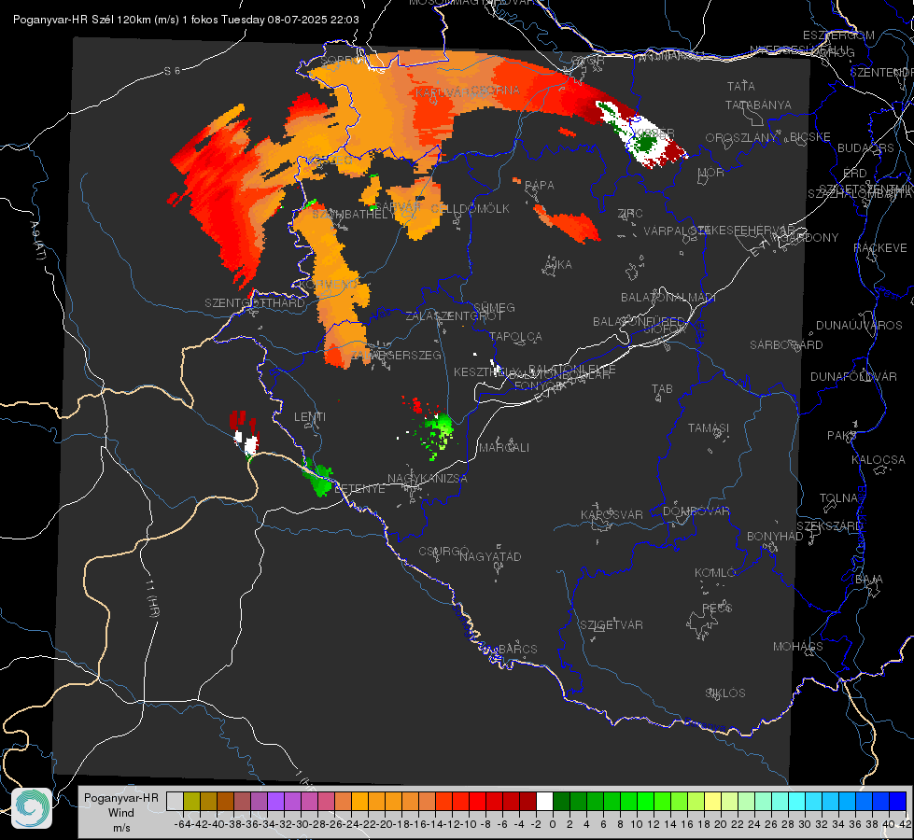The height and width of the screenshot is (840, 914).
Task: Choose the darkest green swatch between 0 and 2
Action: 561,802
